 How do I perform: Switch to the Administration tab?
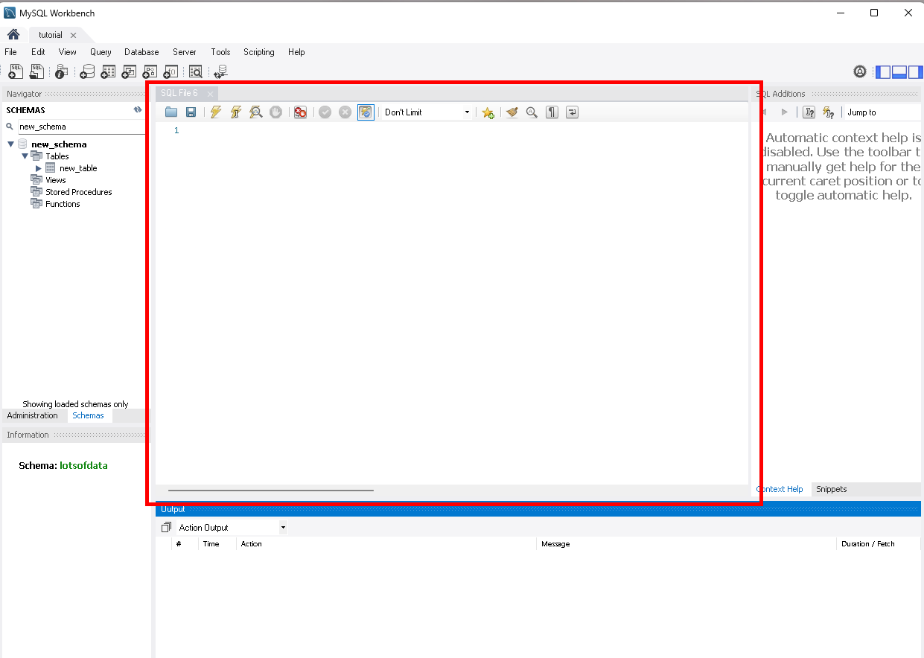click(x=32, y=415)
